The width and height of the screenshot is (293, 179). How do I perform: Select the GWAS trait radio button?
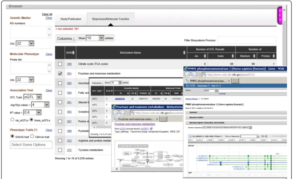12,136
